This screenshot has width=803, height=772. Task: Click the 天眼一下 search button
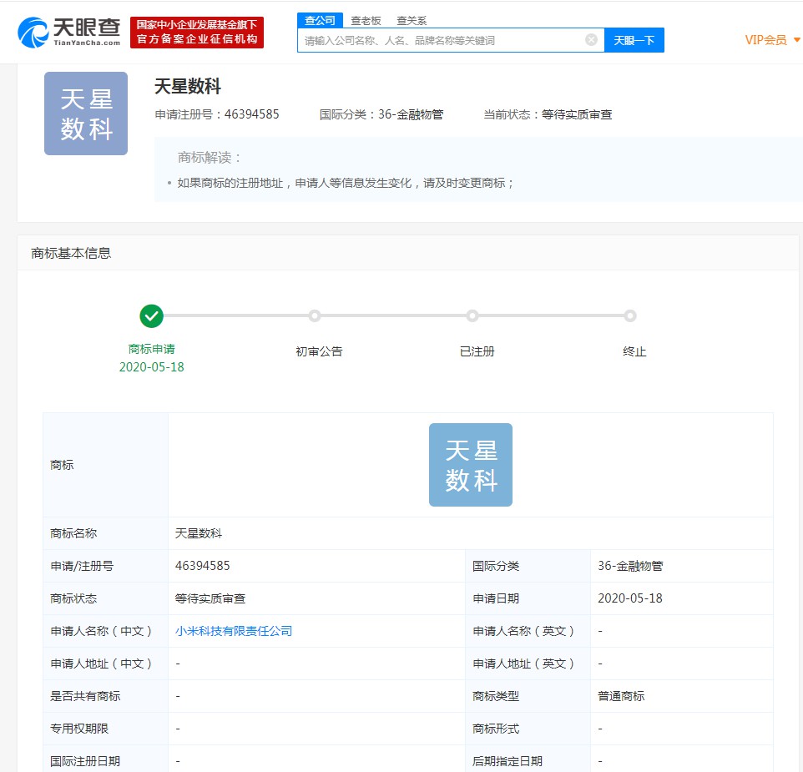(634, 40)
